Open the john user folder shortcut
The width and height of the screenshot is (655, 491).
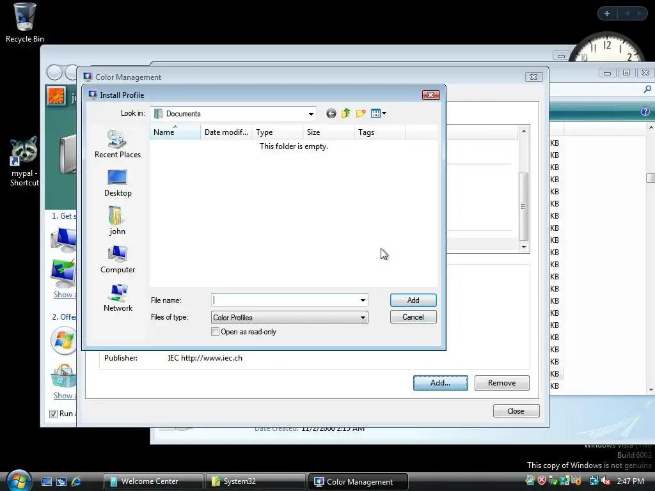[117, 221]
